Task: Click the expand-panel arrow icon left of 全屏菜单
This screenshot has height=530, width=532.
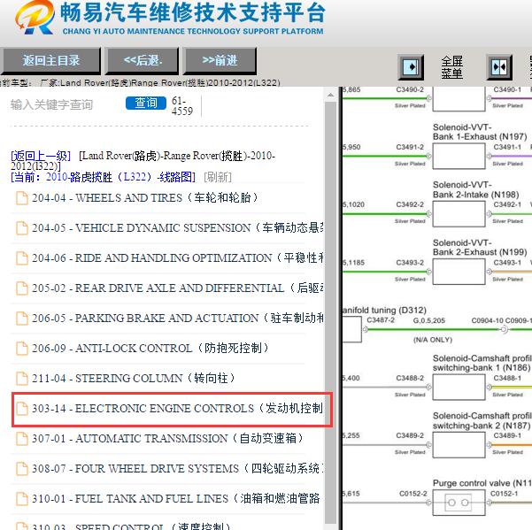Action: point(411,67)
